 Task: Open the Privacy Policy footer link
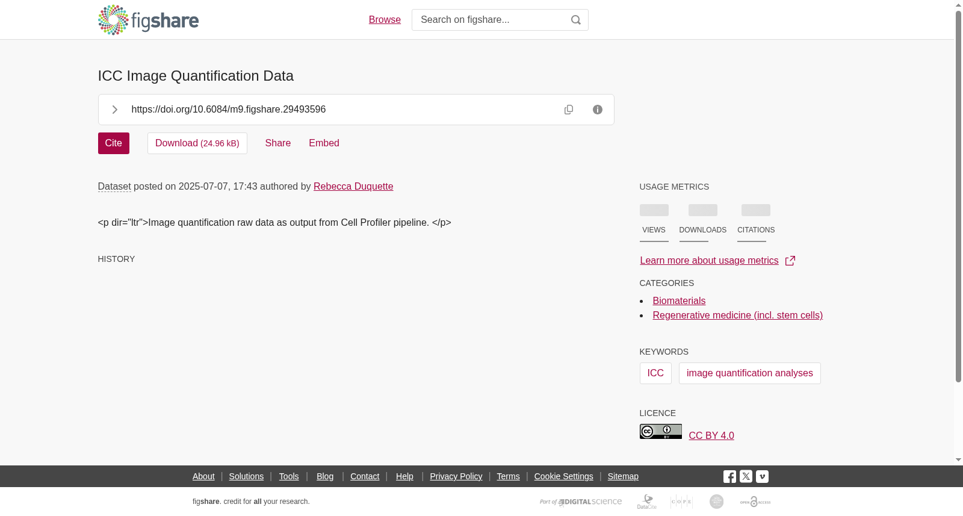coord(456,476)
